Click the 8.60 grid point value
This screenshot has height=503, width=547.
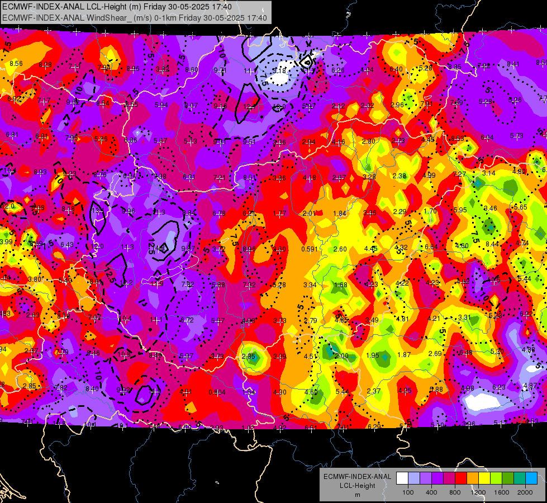[x=192, y=70]
